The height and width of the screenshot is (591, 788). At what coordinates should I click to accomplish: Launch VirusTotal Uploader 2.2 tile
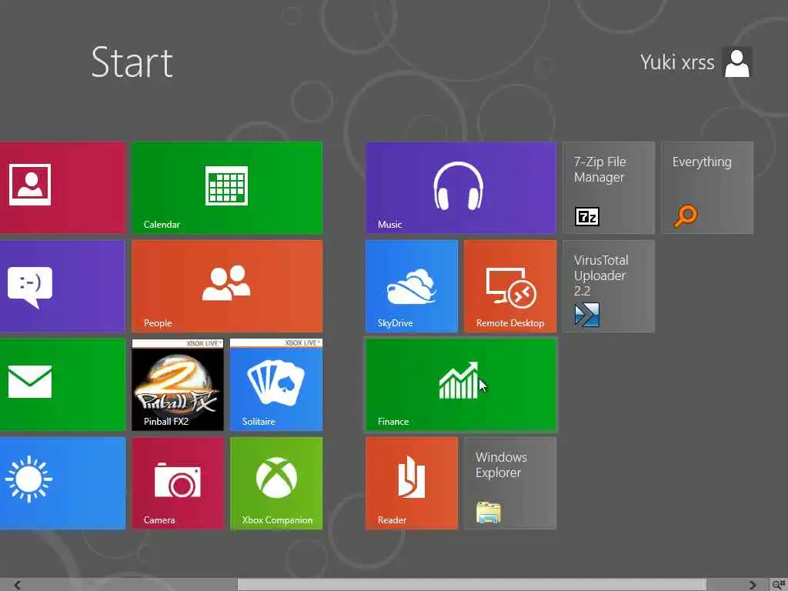609,286
